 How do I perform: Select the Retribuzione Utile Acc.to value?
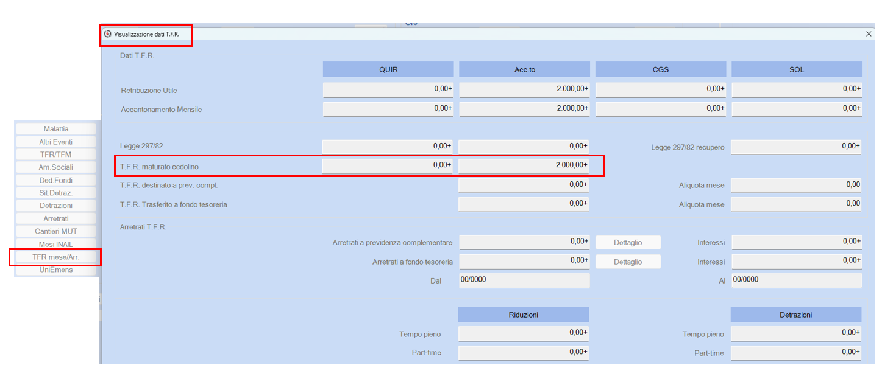coord(524,89)
